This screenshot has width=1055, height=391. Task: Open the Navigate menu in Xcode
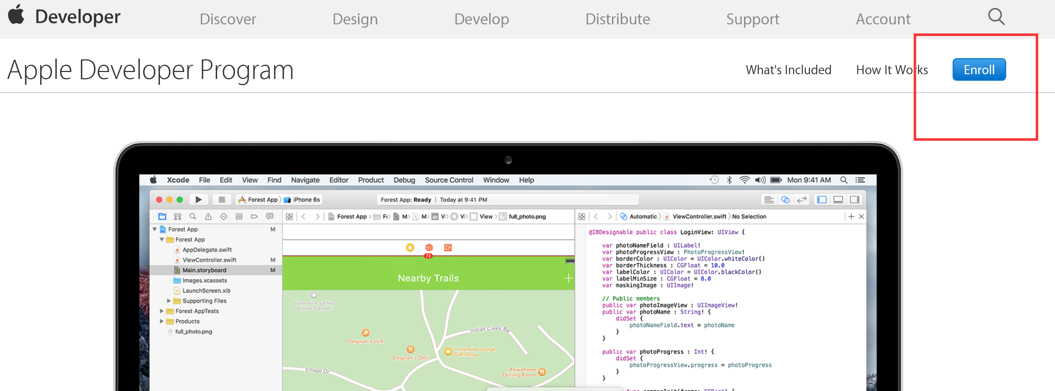click(x=305, y=180)
